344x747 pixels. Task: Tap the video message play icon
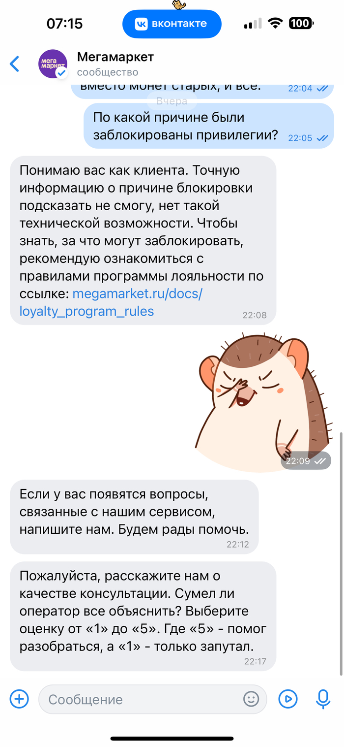pos(288,699)
